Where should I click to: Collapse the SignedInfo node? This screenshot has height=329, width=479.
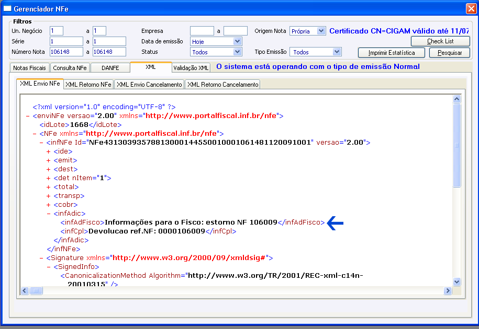click(x=48, y=267)
